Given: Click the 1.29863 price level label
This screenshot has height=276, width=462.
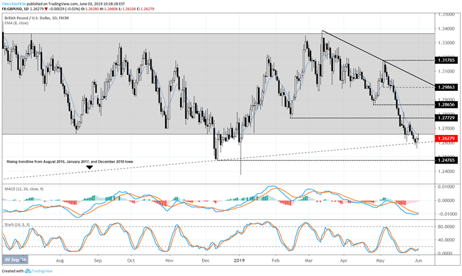Looking at the screenshot, I should pyautogui.click(x=446, y=87).
